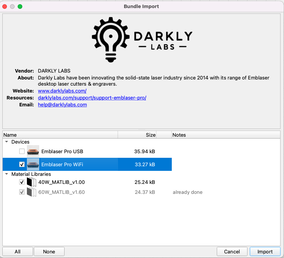Enable the Emblaser Pro USB checkbox

coord(22,152)
